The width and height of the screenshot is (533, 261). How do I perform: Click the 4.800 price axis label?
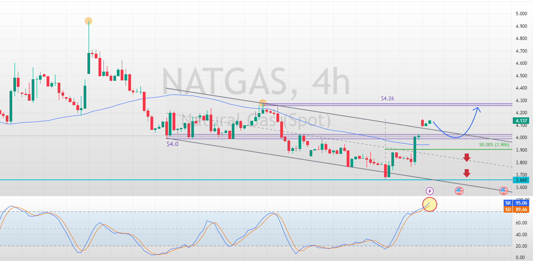(x=521, y=38)
